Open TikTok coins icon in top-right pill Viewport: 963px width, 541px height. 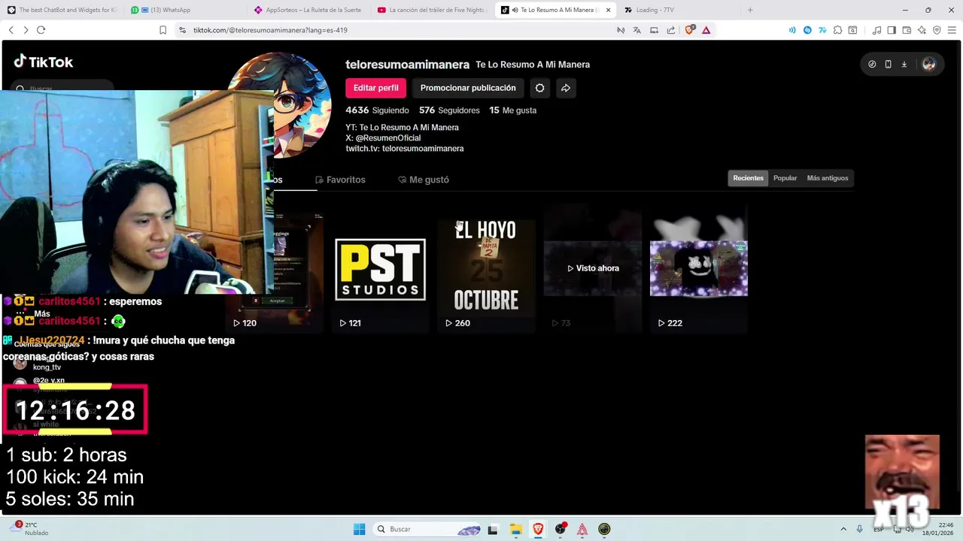click(x=872, y=65)
